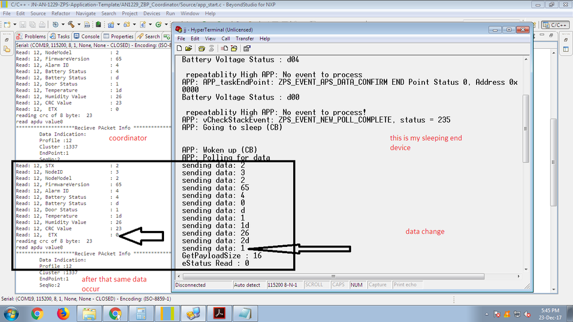Click HyperTerminal scroll down arrow
Screen dimensions: 573x322
tap(526, 269)
